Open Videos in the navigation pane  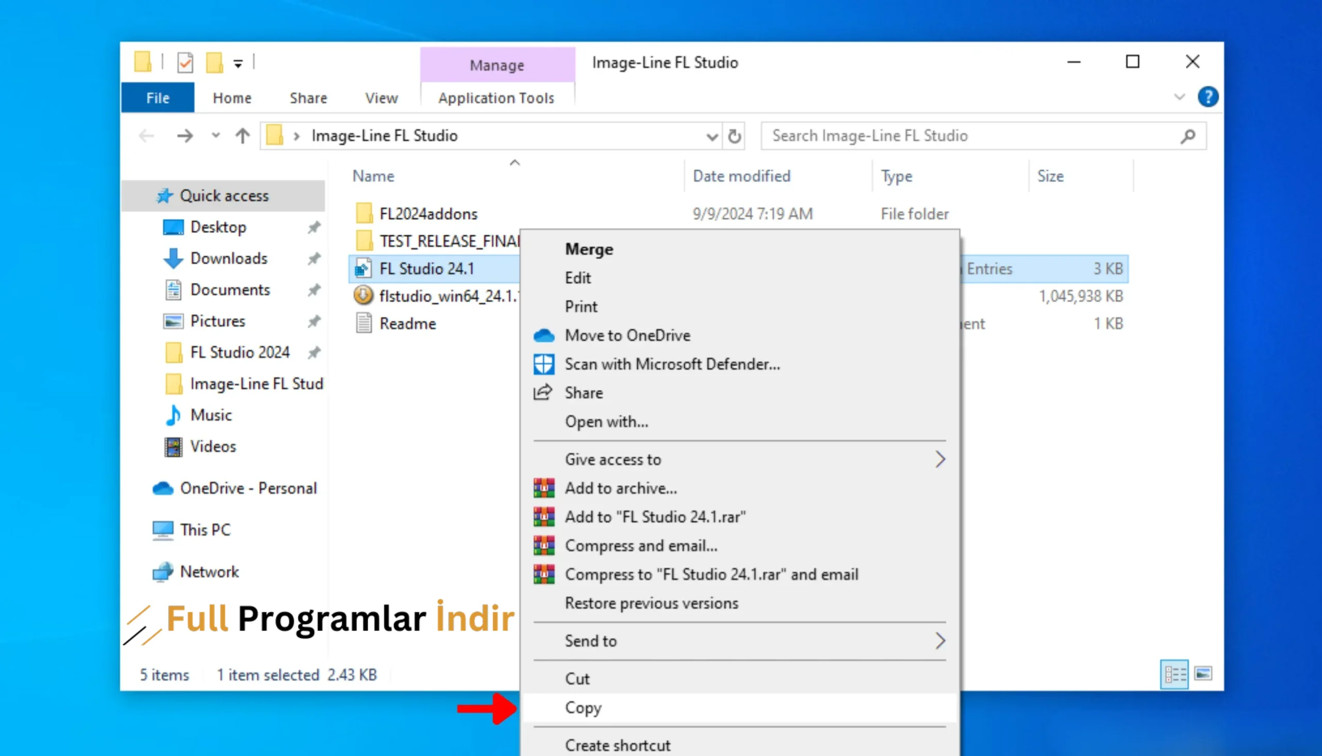click(213, 446)
